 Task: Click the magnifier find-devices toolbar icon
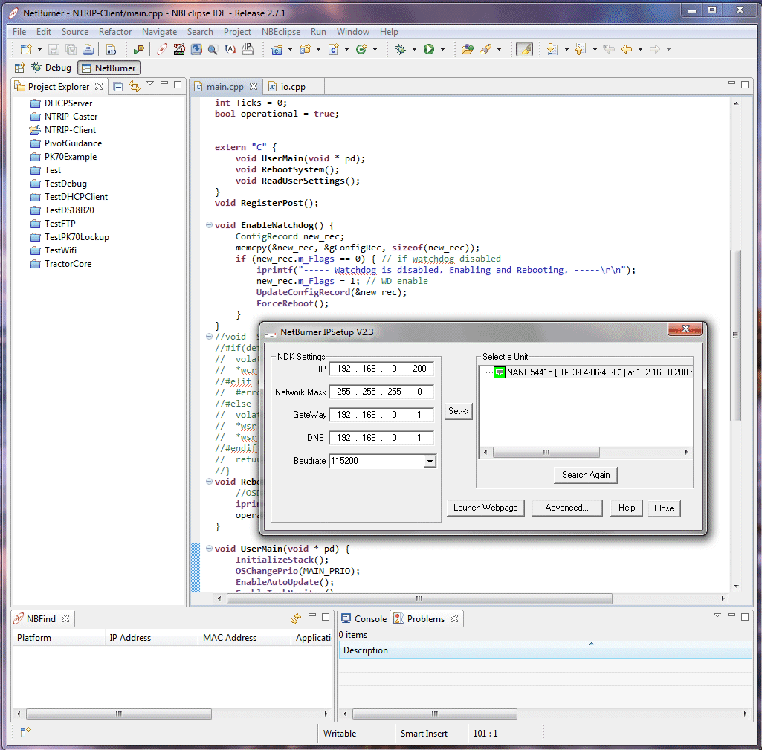tap(213, 49)
